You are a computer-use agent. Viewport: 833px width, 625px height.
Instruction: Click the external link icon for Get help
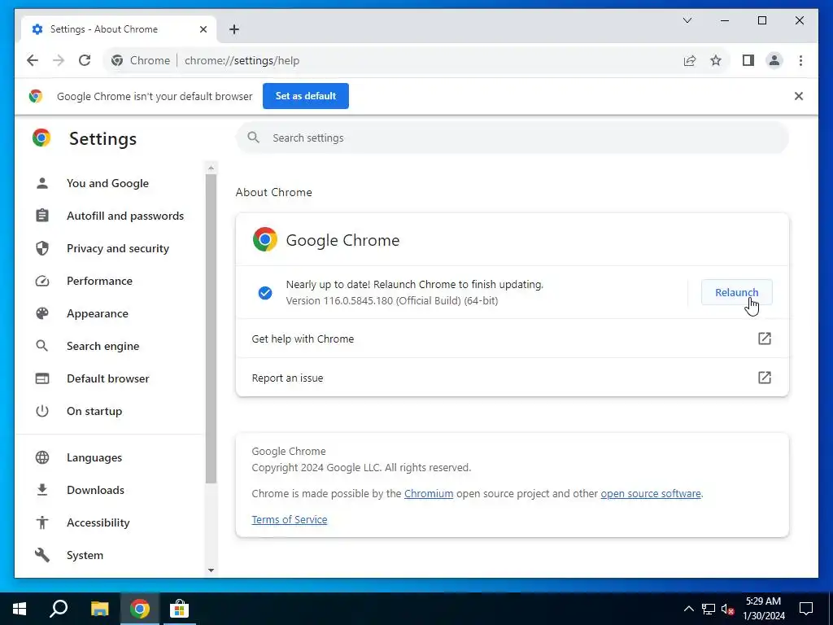764,339
